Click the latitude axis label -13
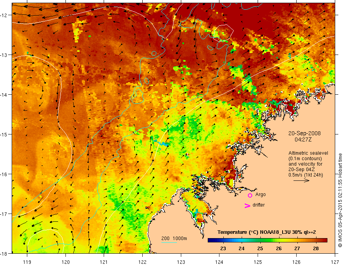The width and height of the screenshot is (343, 265). coord(4,55)
